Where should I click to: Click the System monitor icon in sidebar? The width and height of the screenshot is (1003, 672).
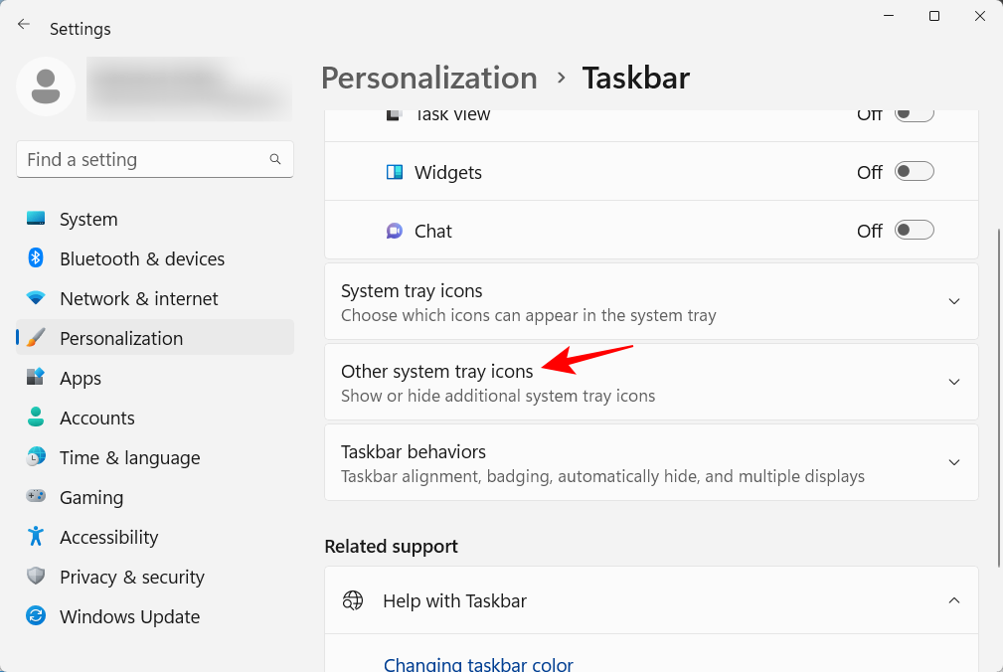[36, 219]
